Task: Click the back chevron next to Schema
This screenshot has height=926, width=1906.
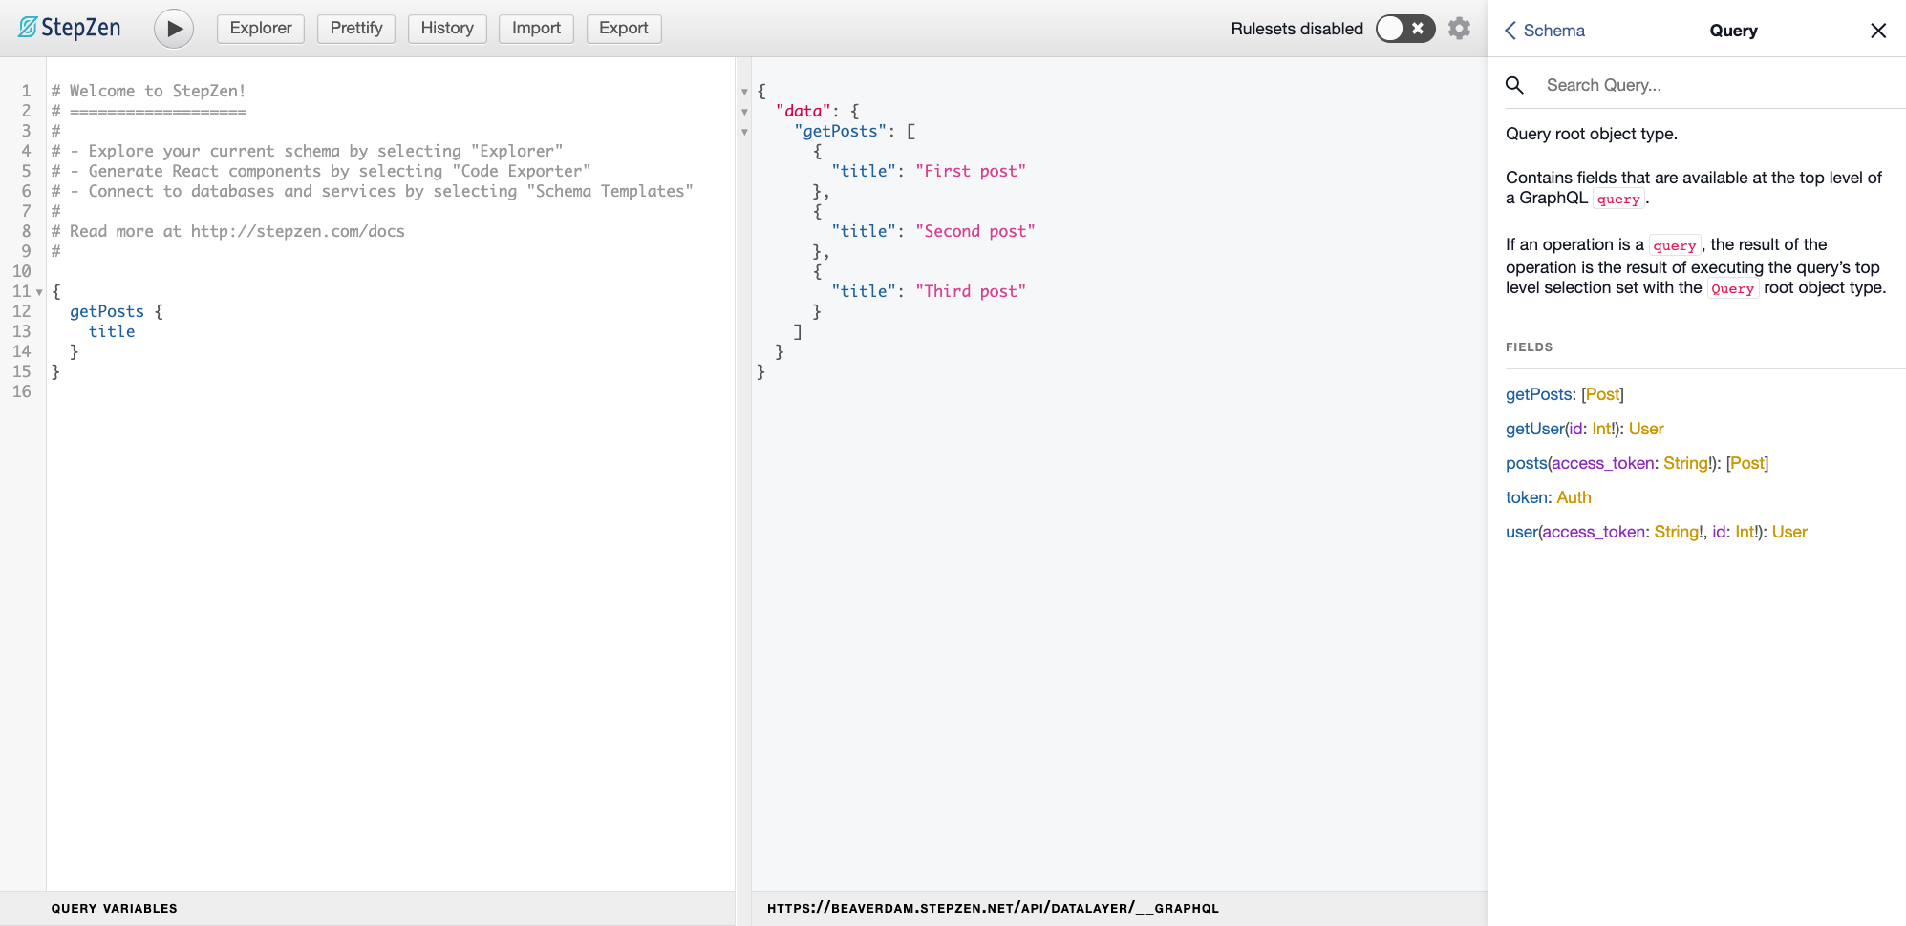Action: point(1510,31)
